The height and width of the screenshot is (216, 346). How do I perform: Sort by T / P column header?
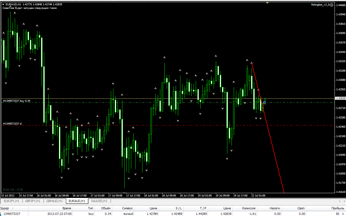click(195, 208)
